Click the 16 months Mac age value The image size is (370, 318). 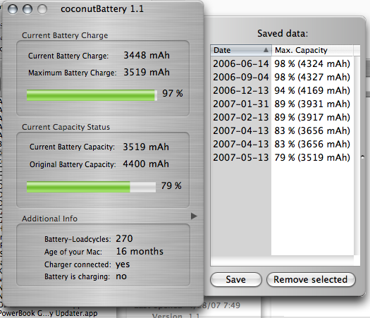[140, 251]
